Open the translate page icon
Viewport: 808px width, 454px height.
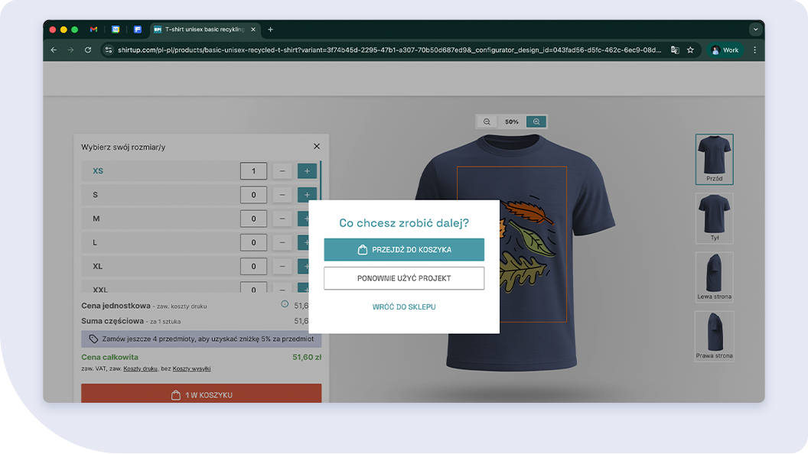pos(675,50)
